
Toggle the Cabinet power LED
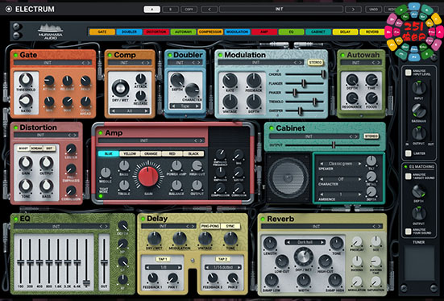(272, 128)
